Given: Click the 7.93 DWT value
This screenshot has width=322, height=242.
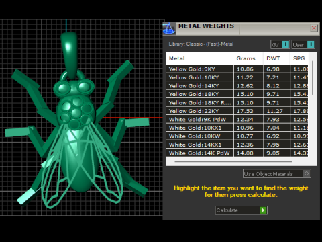Looking at the screenshot, I should [x=273, y=120].
